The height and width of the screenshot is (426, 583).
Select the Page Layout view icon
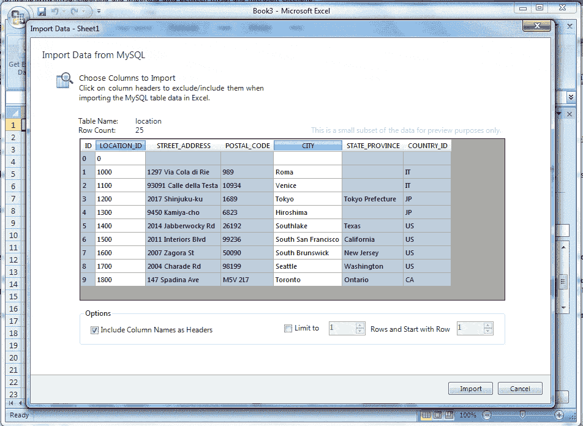tap(437, 415)
